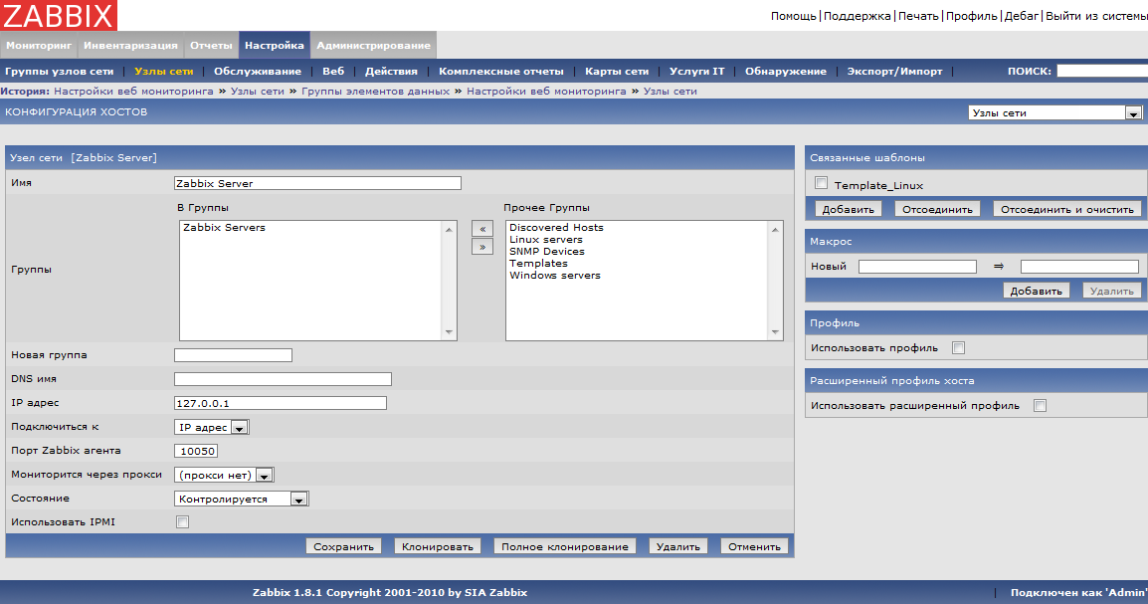This screenshot has height=604, width=1148.
Task: Click the new macro name field
Action: point(917,267)
